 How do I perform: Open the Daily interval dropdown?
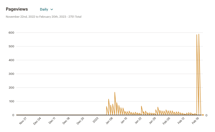(x=46, y=9)
